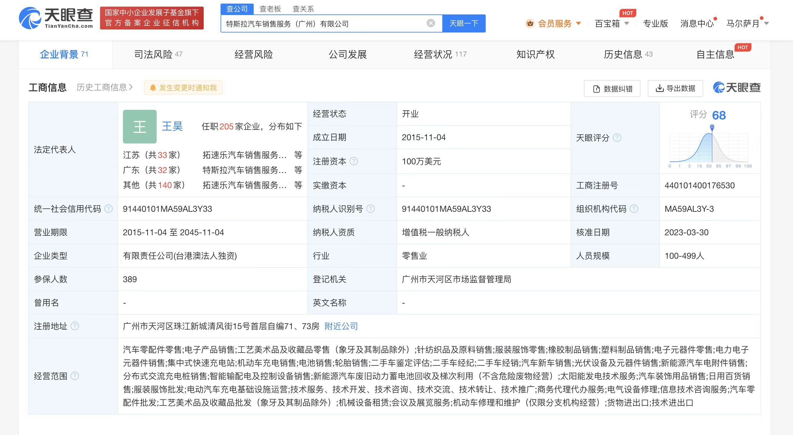
Task: Click help icon next to 经营范围
Action: [75, 376]
